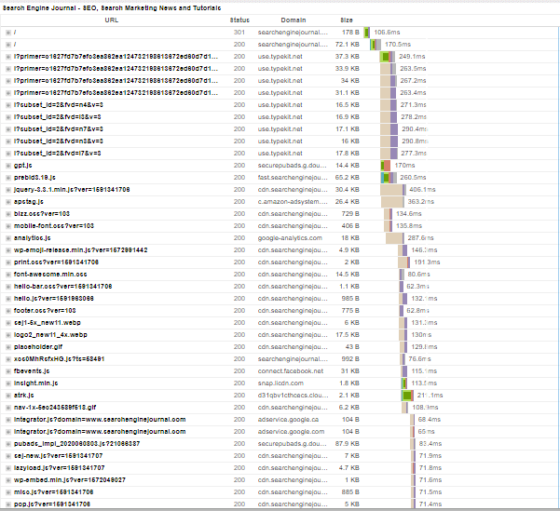
Task: Expand the fbevents.js request row
Action: point(7,371)
